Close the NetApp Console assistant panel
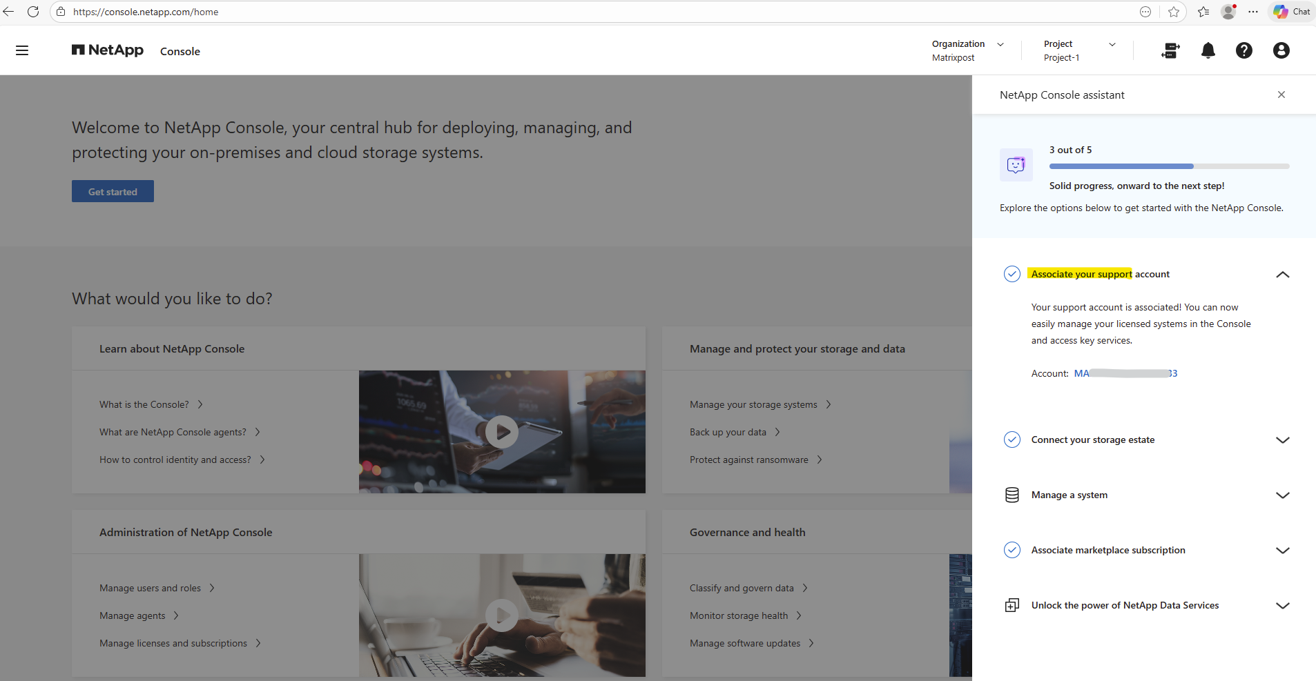1316x681 pixels. coord(1281,95)
